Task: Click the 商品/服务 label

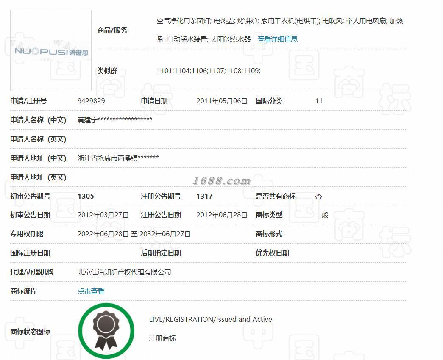Action: tap(112, 30)
